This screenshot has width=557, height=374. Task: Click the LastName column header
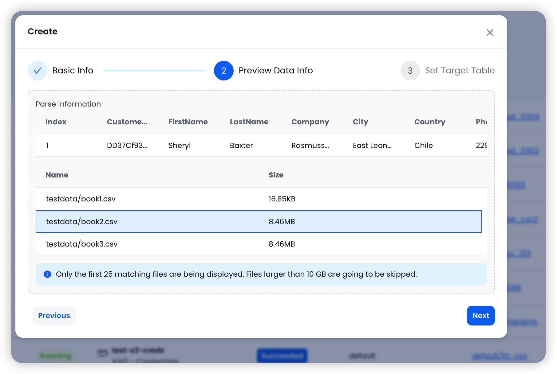coord(249,122)
